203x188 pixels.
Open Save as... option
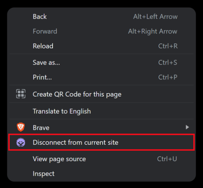[101, 63]
